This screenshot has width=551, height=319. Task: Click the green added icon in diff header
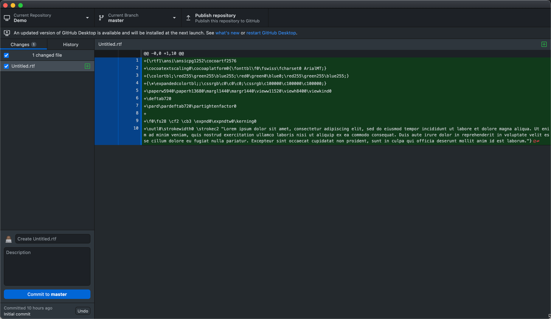pyautogui.click(x=544, y=44)
